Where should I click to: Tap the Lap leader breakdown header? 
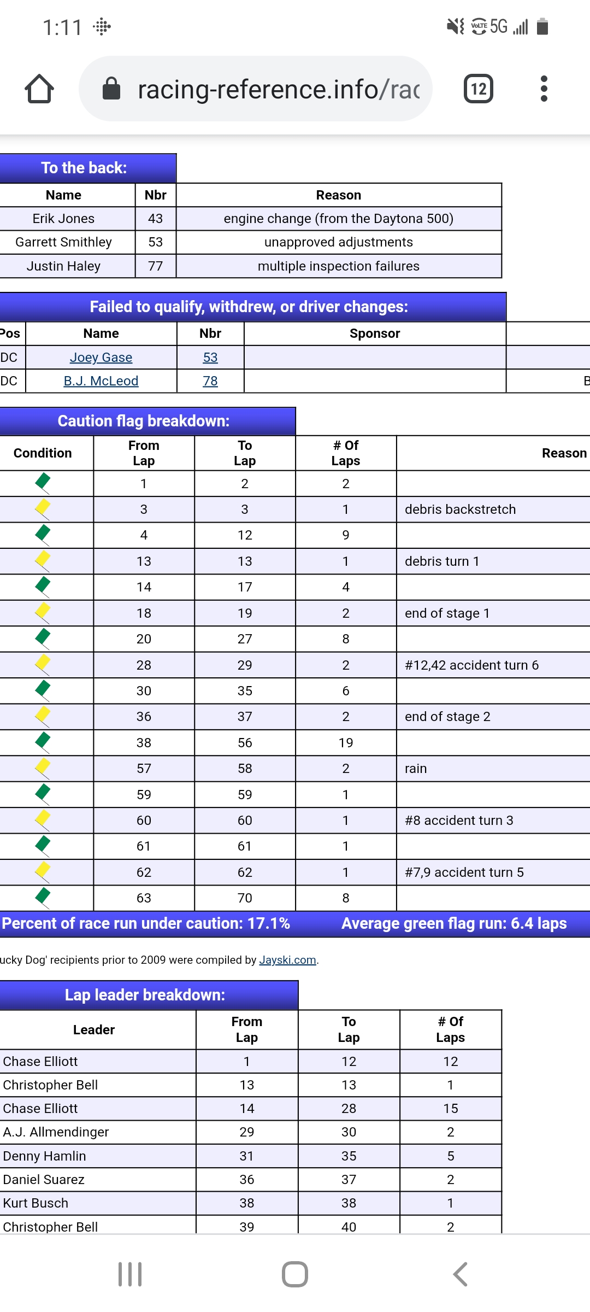click(x=145, y=995)
